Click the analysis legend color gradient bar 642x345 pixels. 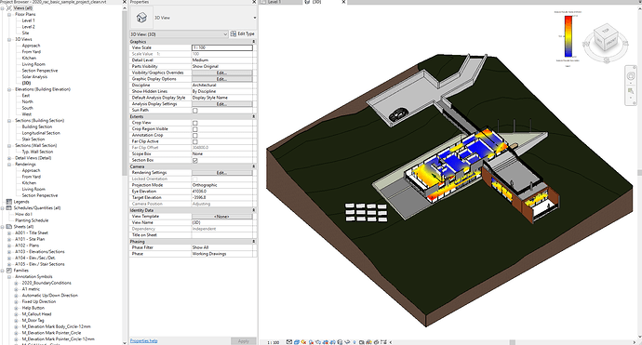[568, 36]
